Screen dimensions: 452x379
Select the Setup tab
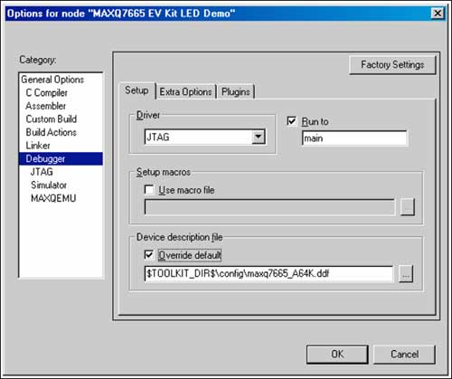click(137, 90)
